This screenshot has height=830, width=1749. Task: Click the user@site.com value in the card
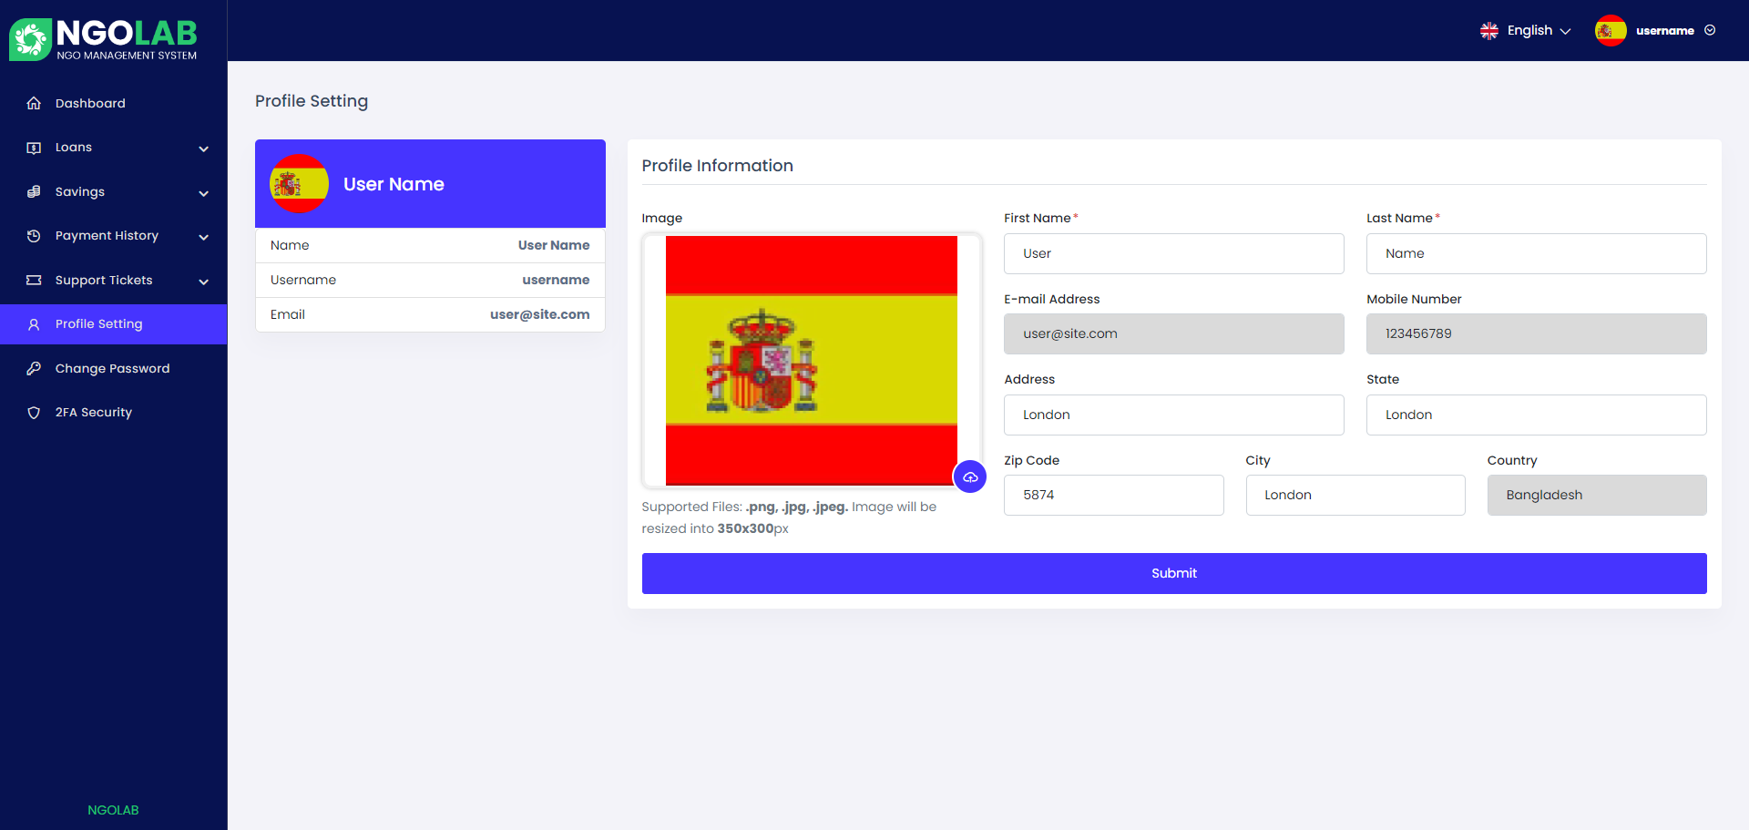click(x=540, y=314)
